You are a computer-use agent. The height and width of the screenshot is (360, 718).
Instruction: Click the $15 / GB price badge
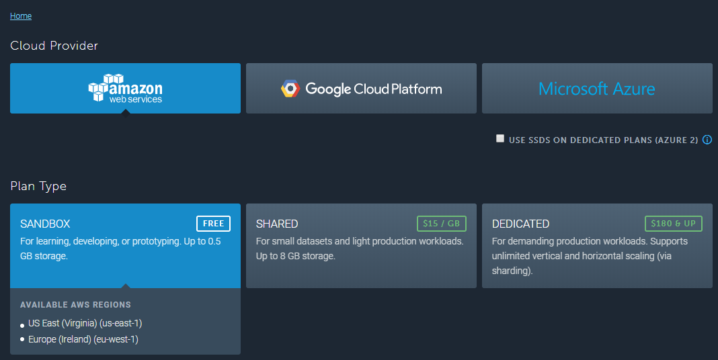442,224
